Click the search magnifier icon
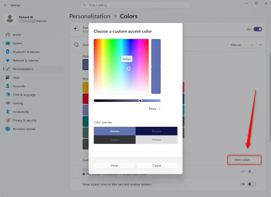 [x=84, y=5]
